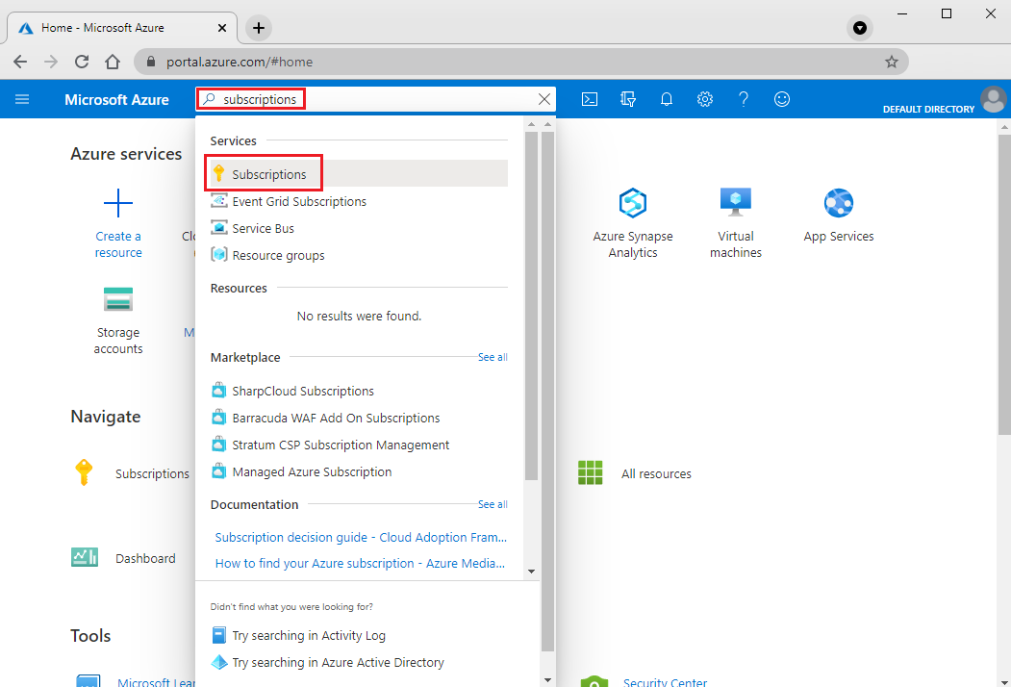
Task: Open Azure Synapse Analytics service icon
Action: (633, 203)
